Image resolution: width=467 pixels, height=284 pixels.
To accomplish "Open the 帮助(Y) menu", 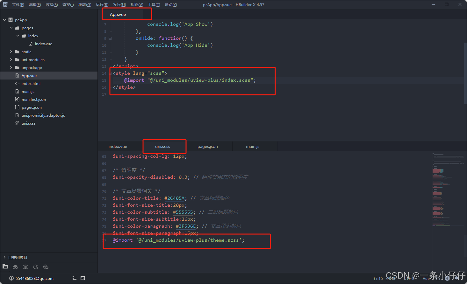I will 171,4.
